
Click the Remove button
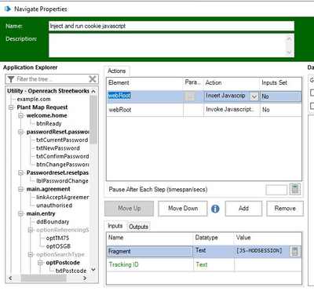[x=285, y=209]
